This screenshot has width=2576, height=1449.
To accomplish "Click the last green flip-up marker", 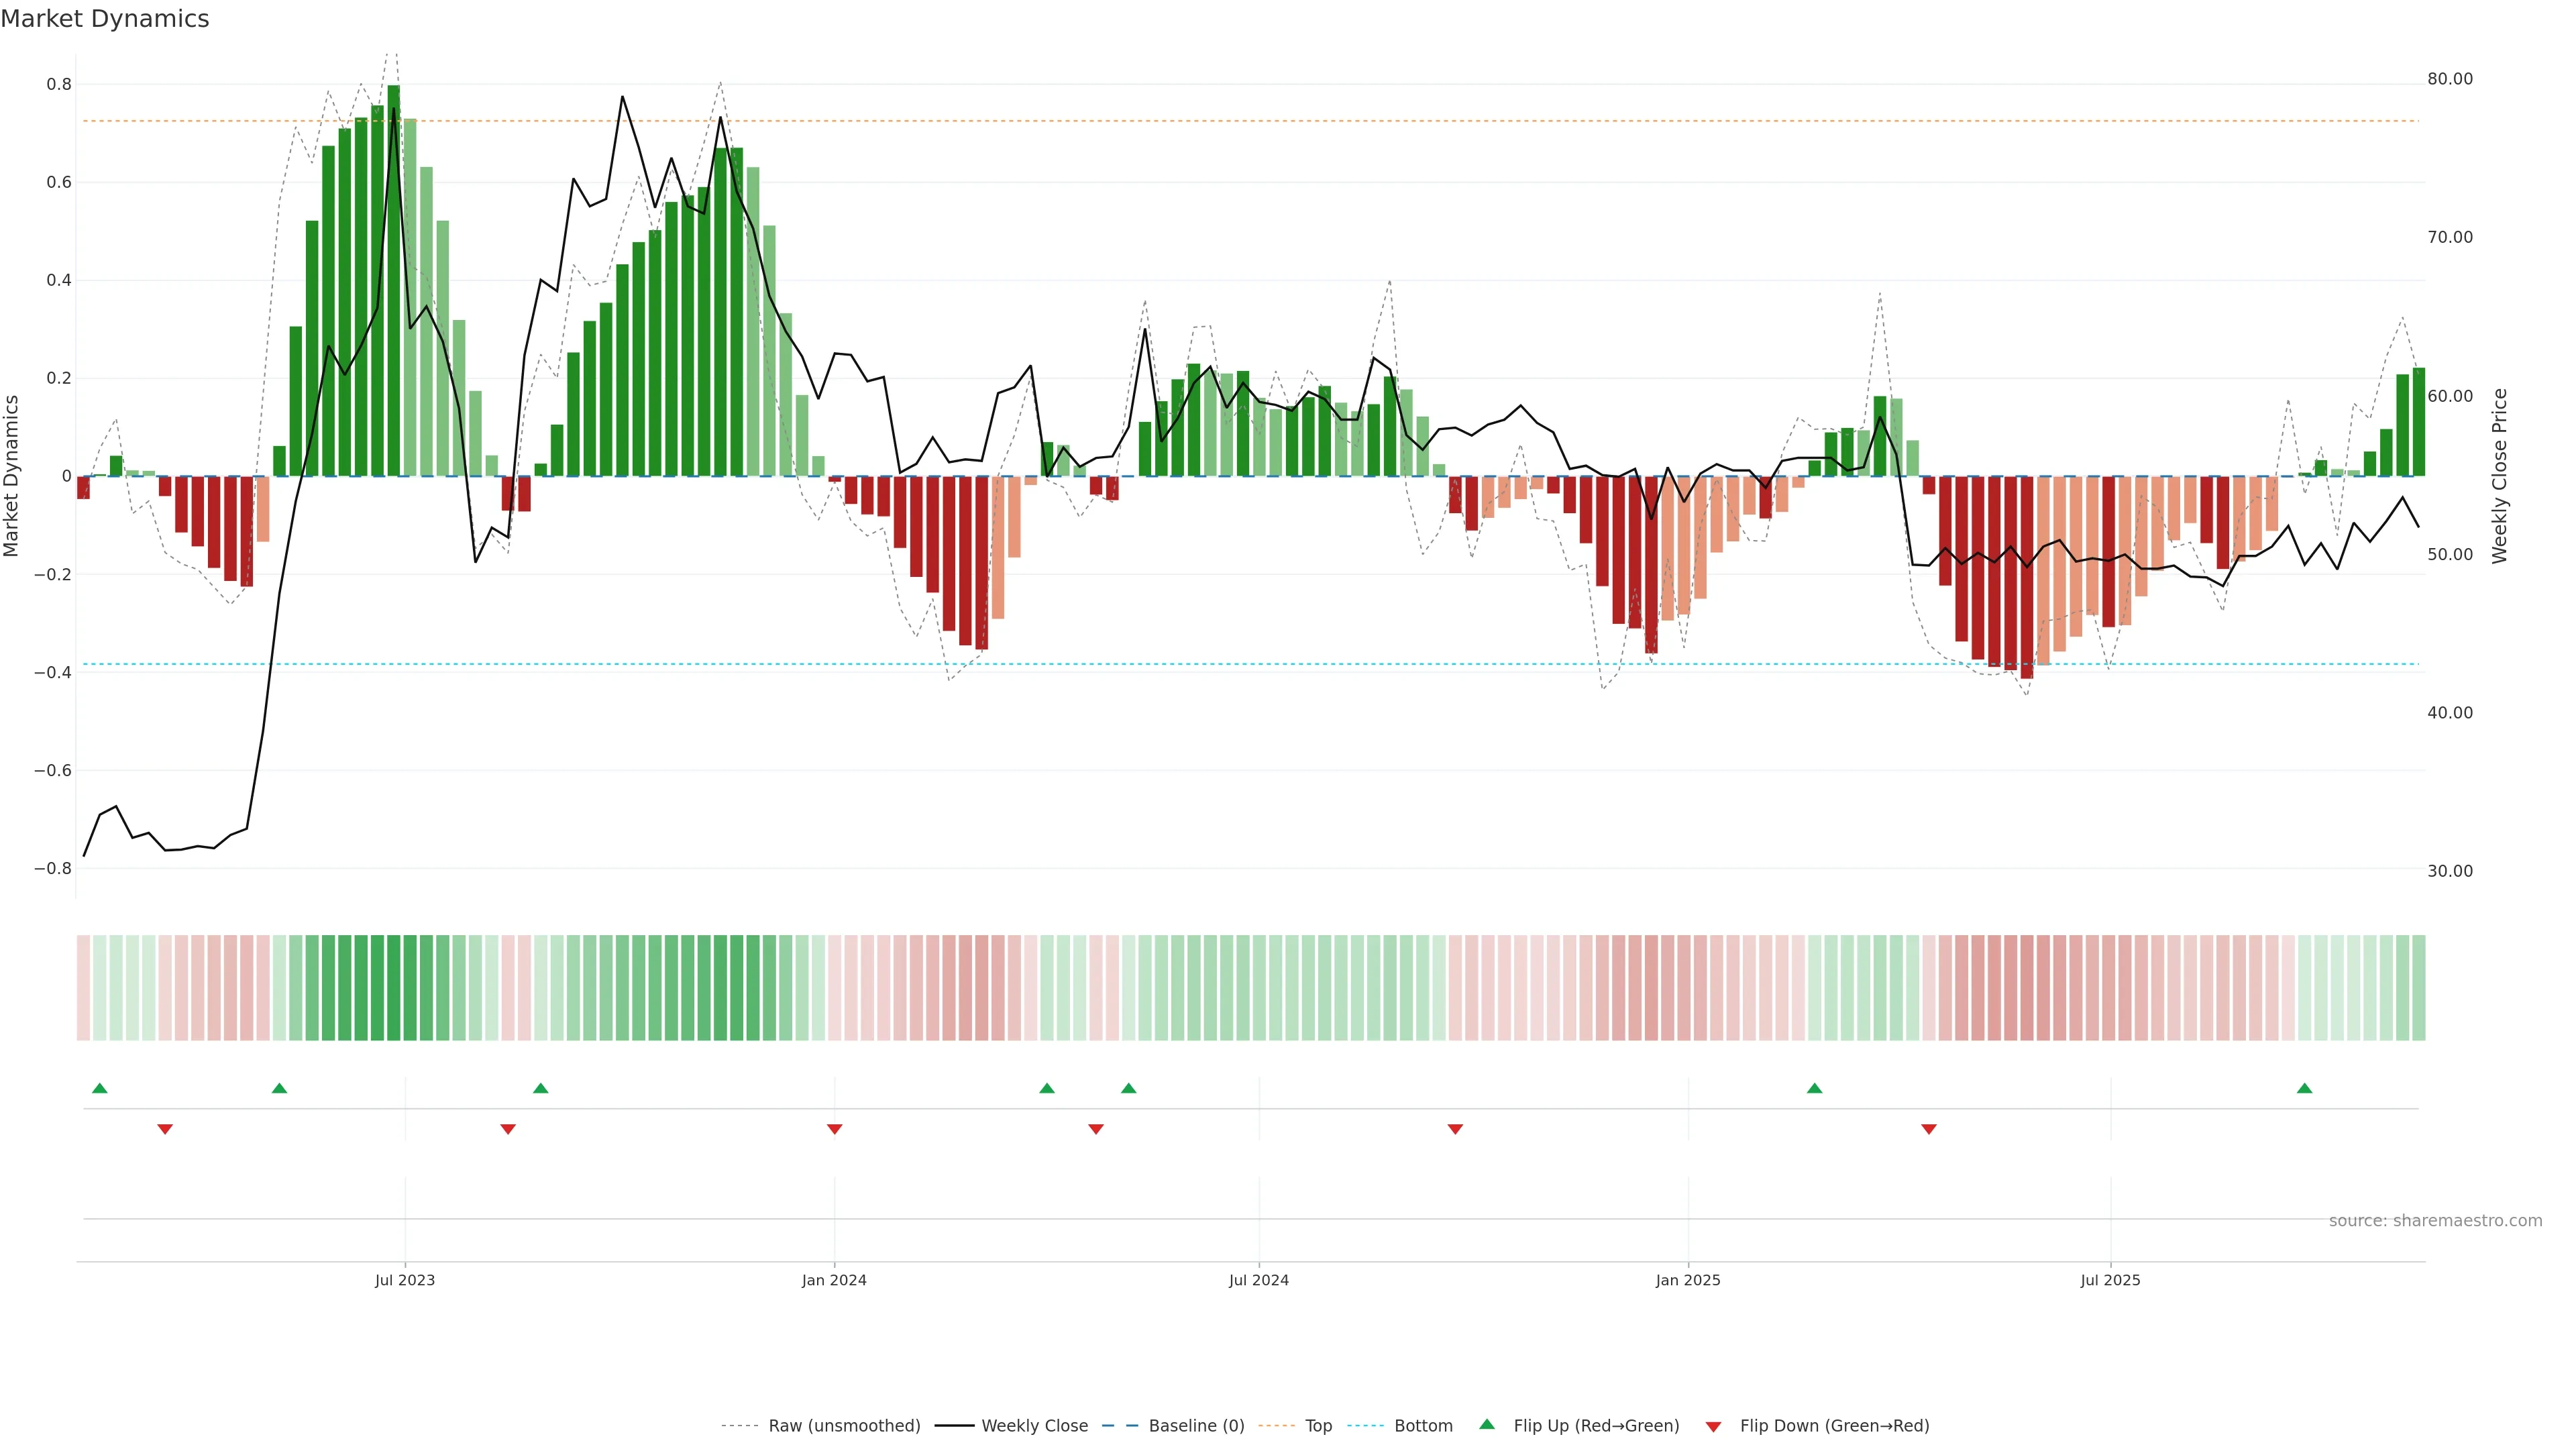I will (2304, 1088).
